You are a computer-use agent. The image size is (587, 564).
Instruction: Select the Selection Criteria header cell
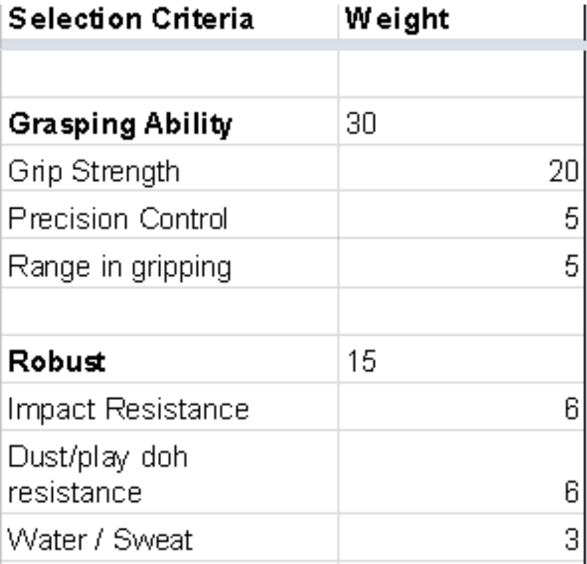(x=169, y=20)
